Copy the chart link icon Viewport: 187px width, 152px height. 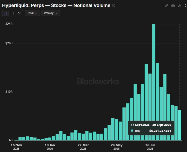pos(166,5)
